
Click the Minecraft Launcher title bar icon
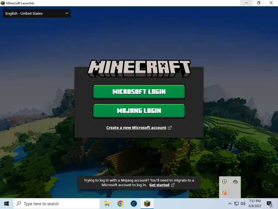tap(3, 3)
